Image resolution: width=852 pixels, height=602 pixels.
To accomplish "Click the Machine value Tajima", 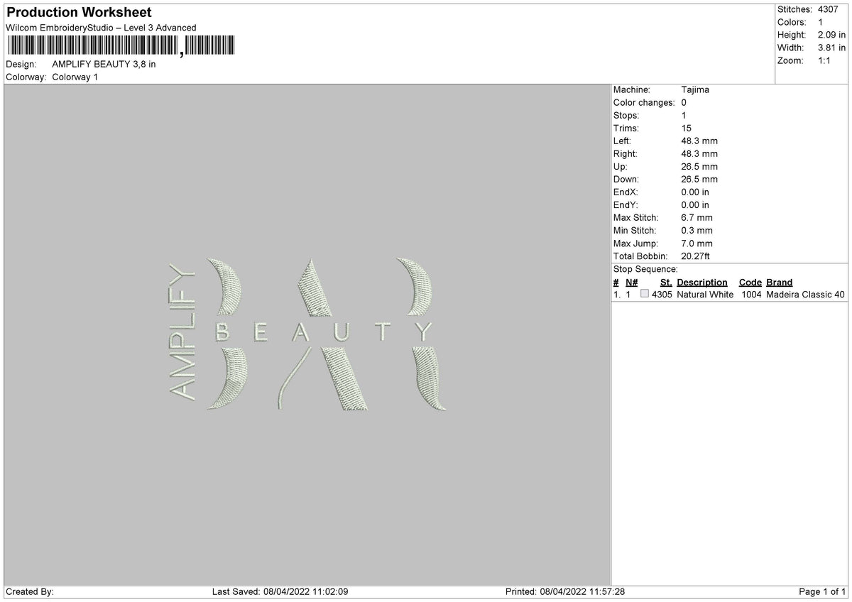I will click(695, 89).
